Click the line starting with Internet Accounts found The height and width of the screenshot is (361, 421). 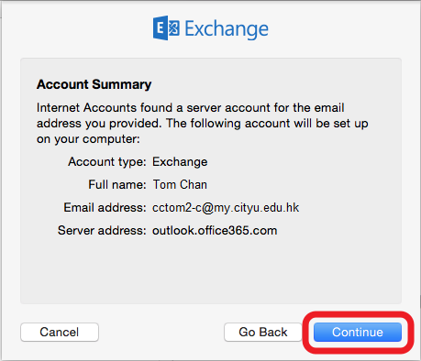pyautogui.click(x=191, y=108)
